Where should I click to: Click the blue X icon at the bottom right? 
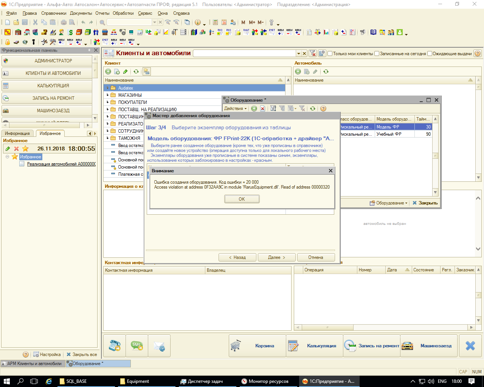(x=470, y=345)
